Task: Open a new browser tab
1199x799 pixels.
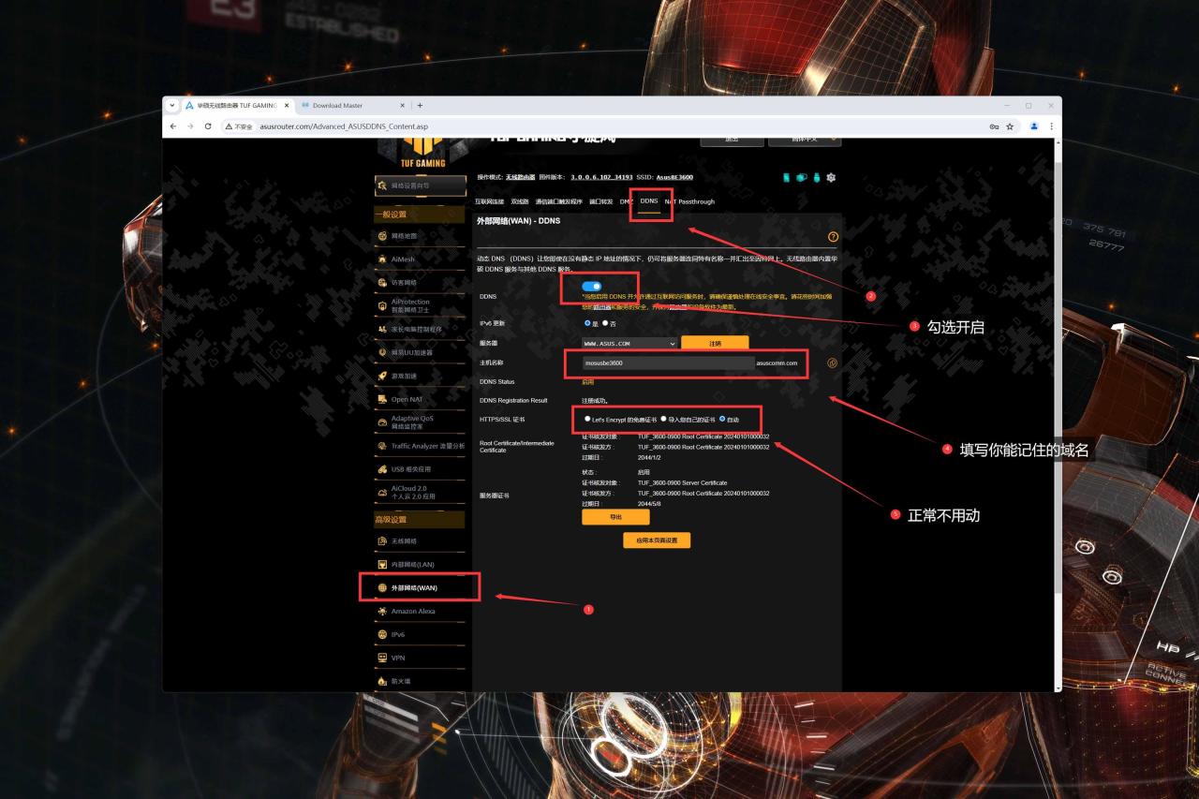Action: click(x=420, y=106)
